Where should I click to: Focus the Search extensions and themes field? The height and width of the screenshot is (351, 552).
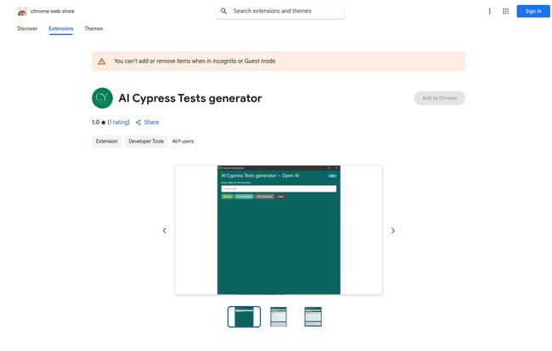(280, 11)
